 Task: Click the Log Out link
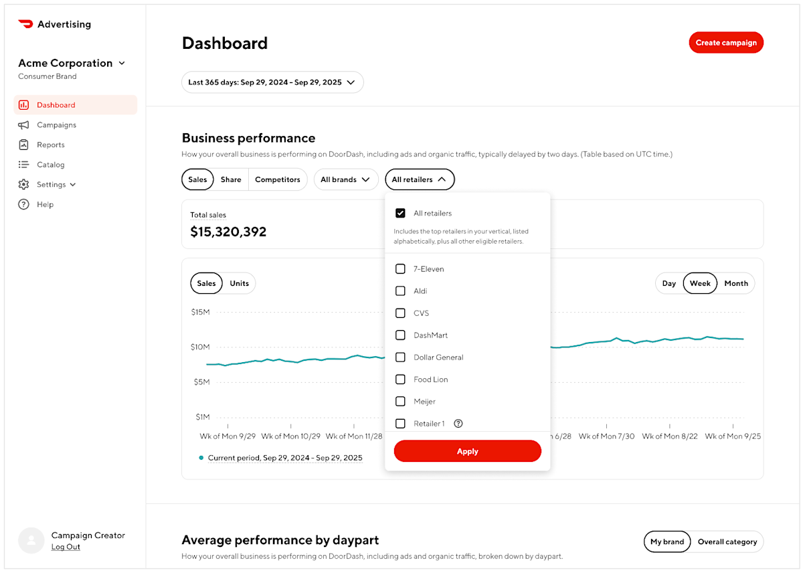pos(66,547)
